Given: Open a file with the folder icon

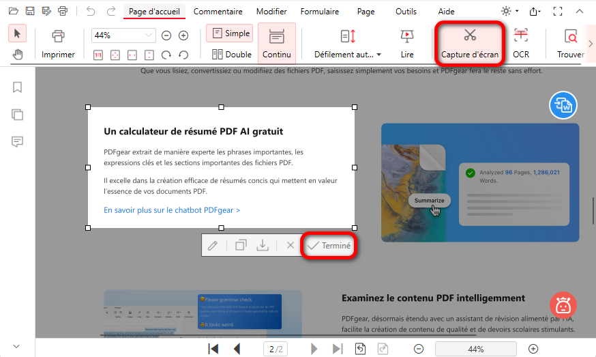Looking at the screenshot, I should coord(14,11).
